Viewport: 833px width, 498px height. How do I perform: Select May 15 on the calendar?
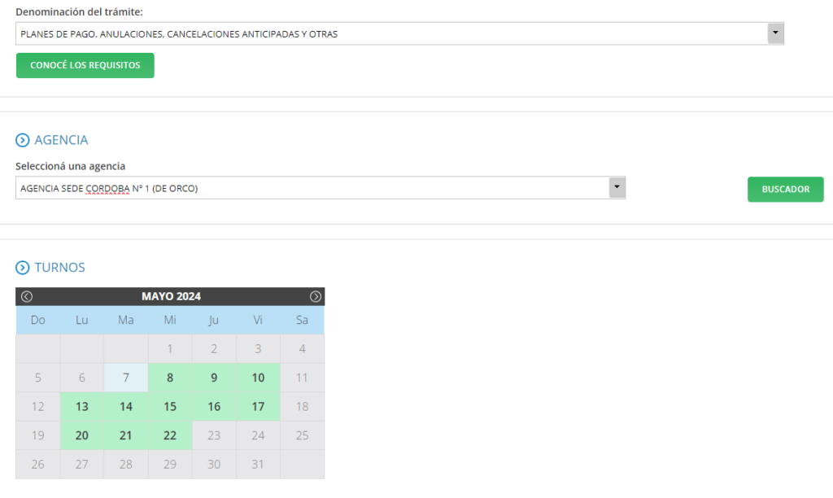pos(170,407)
